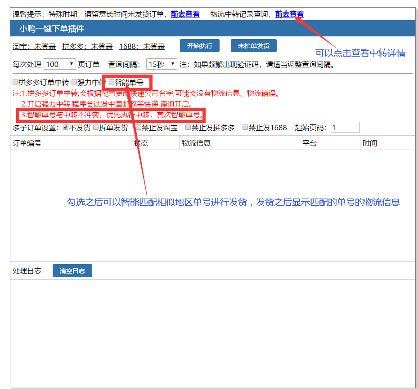
Task: Uncheck the 不发货 option
Action: coord(66,127)
